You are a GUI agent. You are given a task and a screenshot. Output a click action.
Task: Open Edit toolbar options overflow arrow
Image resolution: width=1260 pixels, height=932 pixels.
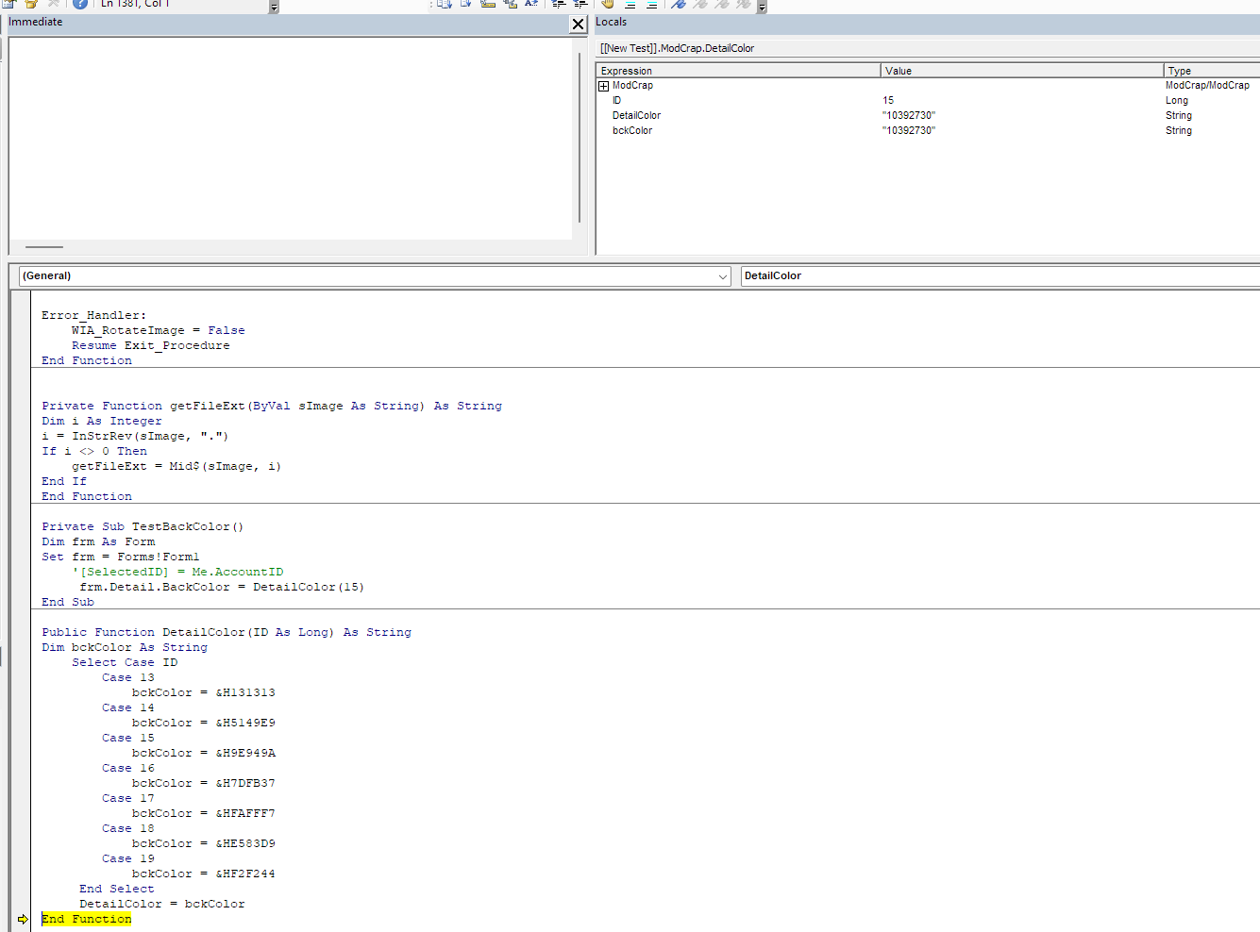pos(762,7)
